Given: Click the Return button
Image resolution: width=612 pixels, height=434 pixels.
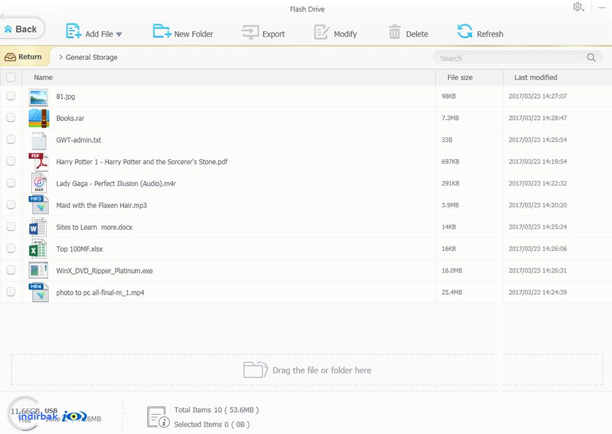Looking at the screenshot, I should [x=24, y=57].
